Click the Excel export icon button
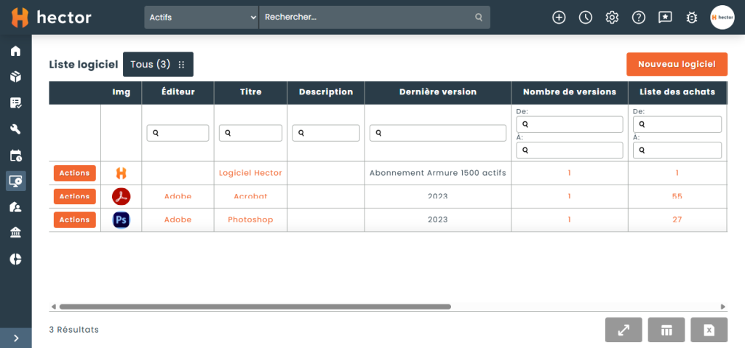The height and width of the screenshot is (348, 745). point(709,330)
